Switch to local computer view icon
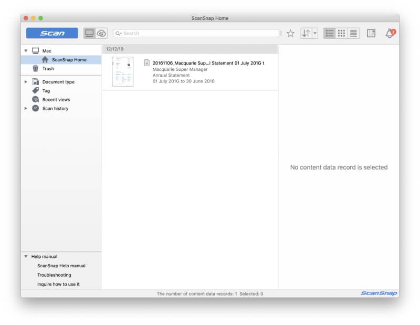Screen dimensions: 420x325 [89, 33]
